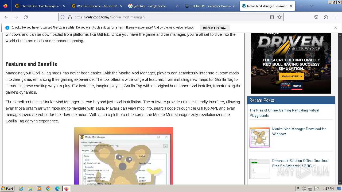Close the getintopc Google Suche tab

click(177, 6)
